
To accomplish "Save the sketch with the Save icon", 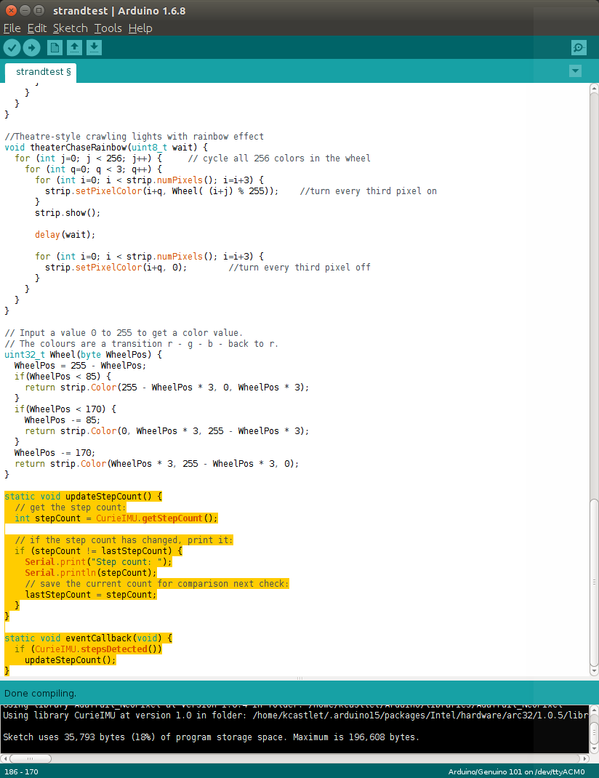I will point(94,47).
